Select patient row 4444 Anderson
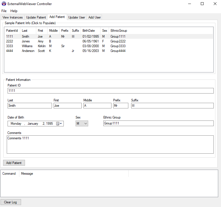The image size is (221, 207). point(109,51)
